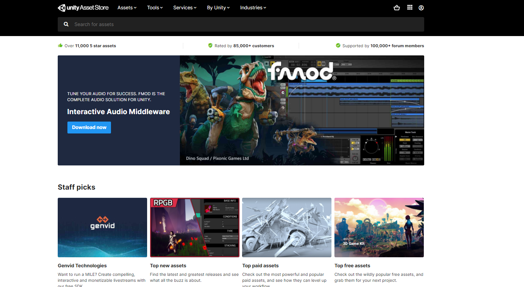The width and height of the screenshot is (524, 287).
Task: Open the Top paid assets link
Action: (260, 266)
